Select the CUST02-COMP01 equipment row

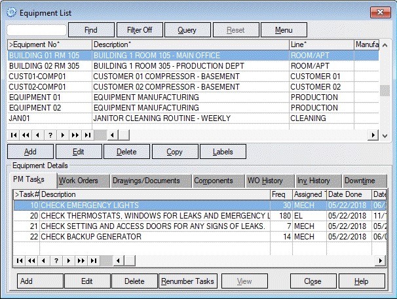coord(193,87)
